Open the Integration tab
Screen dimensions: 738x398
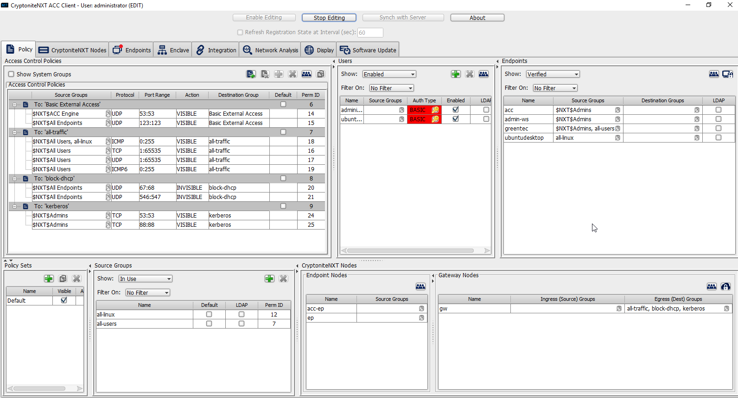coord(216,50)
